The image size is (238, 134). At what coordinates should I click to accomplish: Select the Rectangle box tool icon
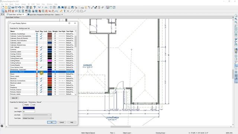[81, 11]
